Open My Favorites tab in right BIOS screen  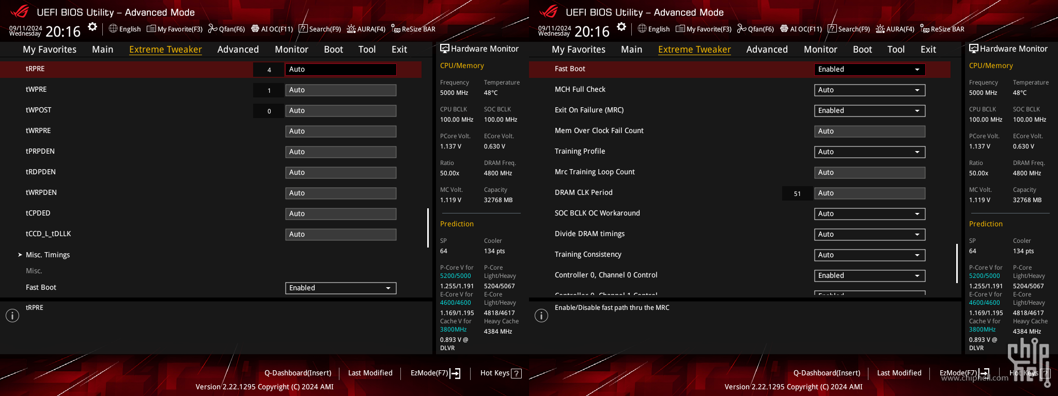[579, 49]
